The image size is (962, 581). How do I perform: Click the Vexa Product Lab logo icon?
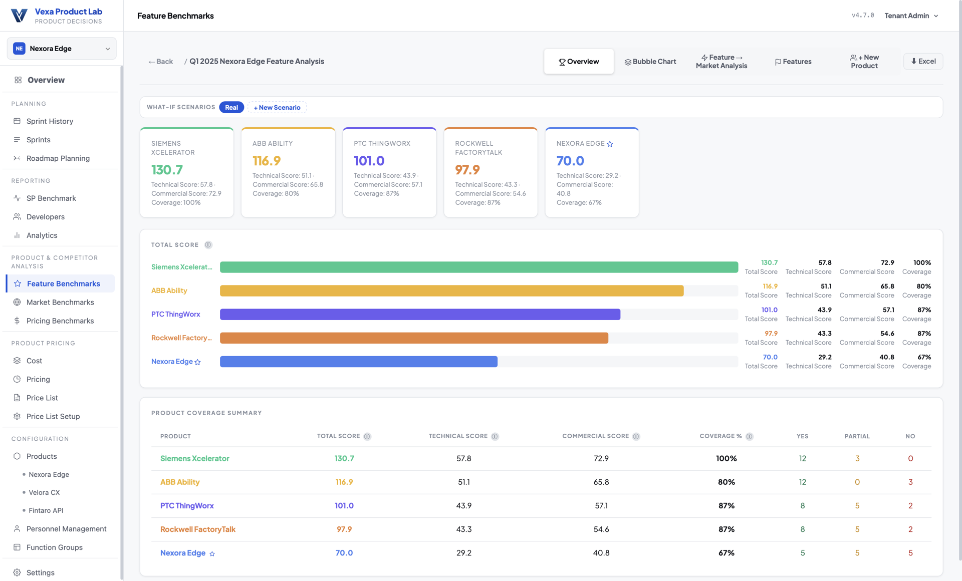[x=19, y=16]
